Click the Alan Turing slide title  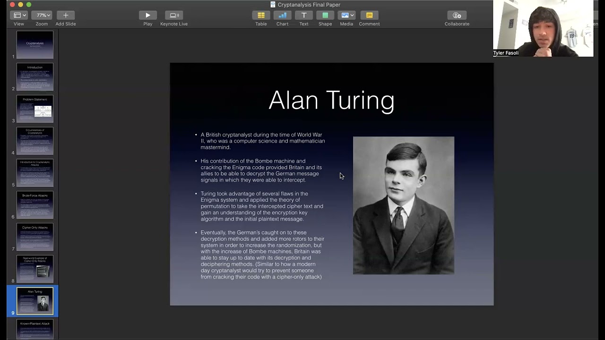331,101
